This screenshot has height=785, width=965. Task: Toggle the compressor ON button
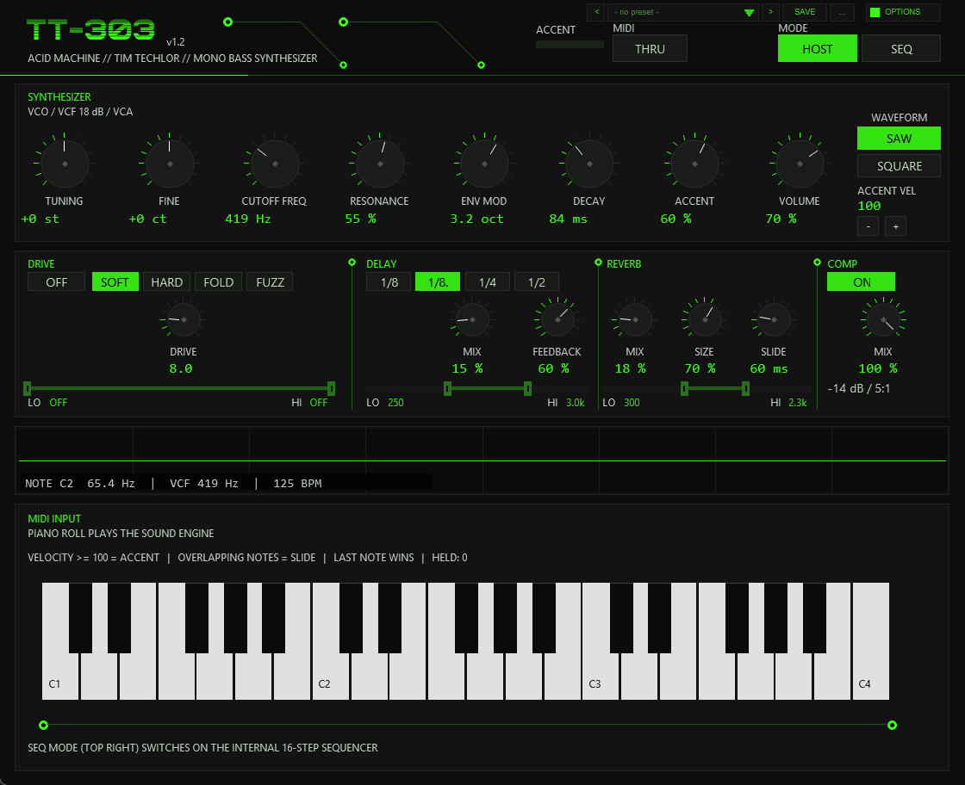coord(861,282)
